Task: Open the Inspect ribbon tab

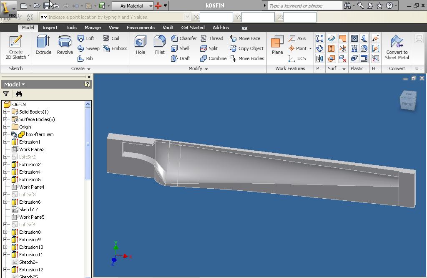Action: (x=50, y=28)
